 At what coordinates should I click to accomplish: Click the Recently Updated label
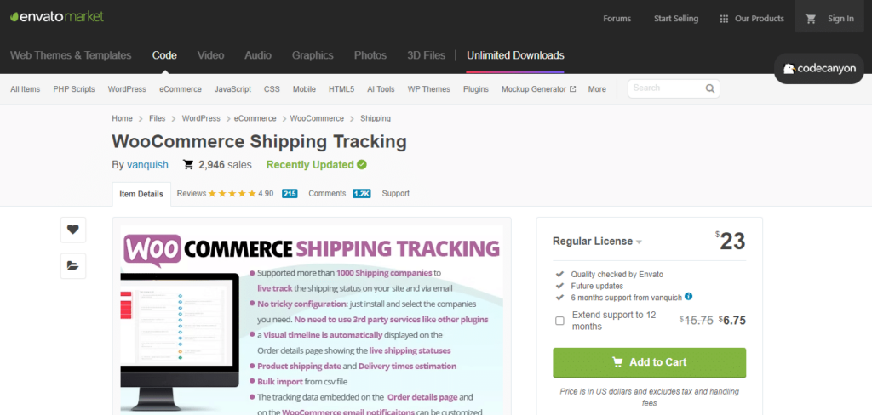(310, 164)
